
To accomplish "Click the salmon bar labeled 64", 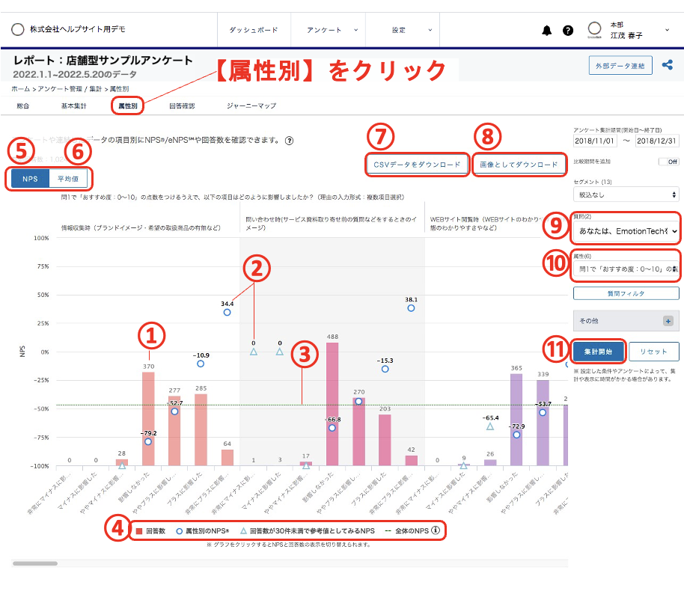I will coord(227,457).
